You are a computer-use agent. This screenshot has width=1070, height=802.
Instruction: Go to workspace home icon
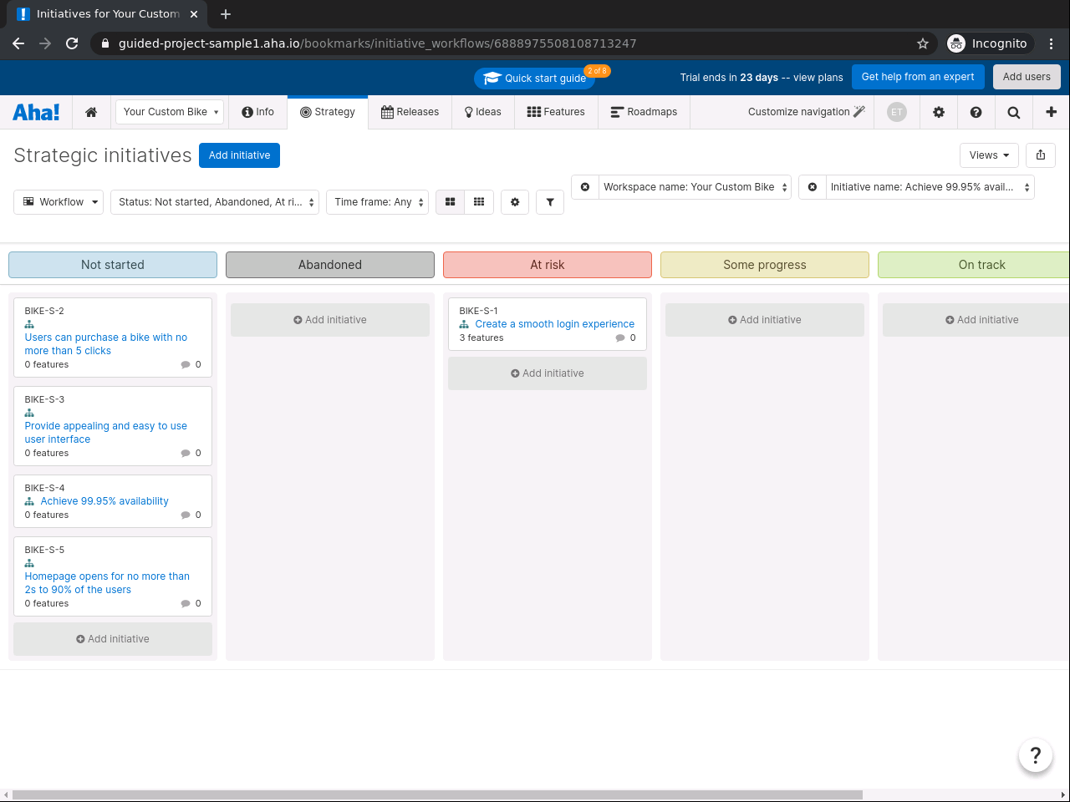click(x=91, y=112)
